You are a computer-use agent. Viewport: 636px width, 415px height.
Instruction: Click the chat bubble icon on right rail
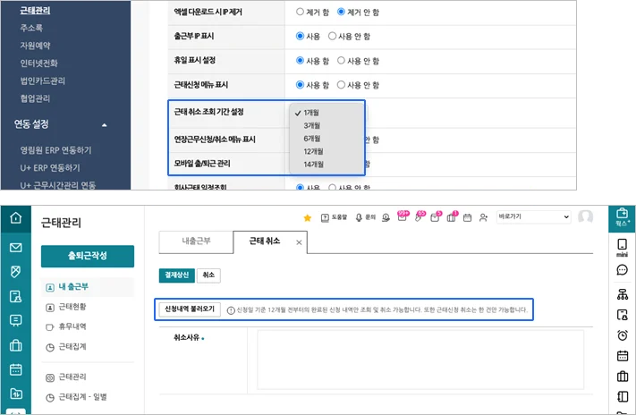[622, 269]
